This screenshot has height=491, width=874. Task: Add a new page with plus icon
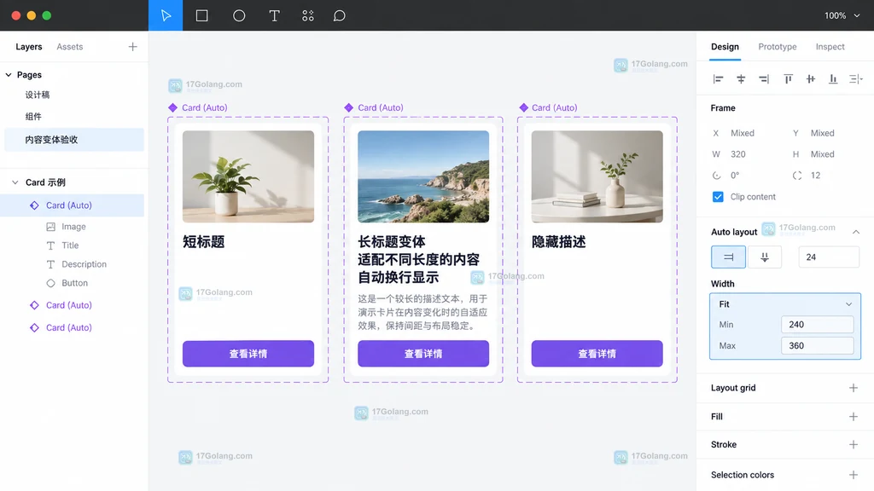click(x=132, y=47)
